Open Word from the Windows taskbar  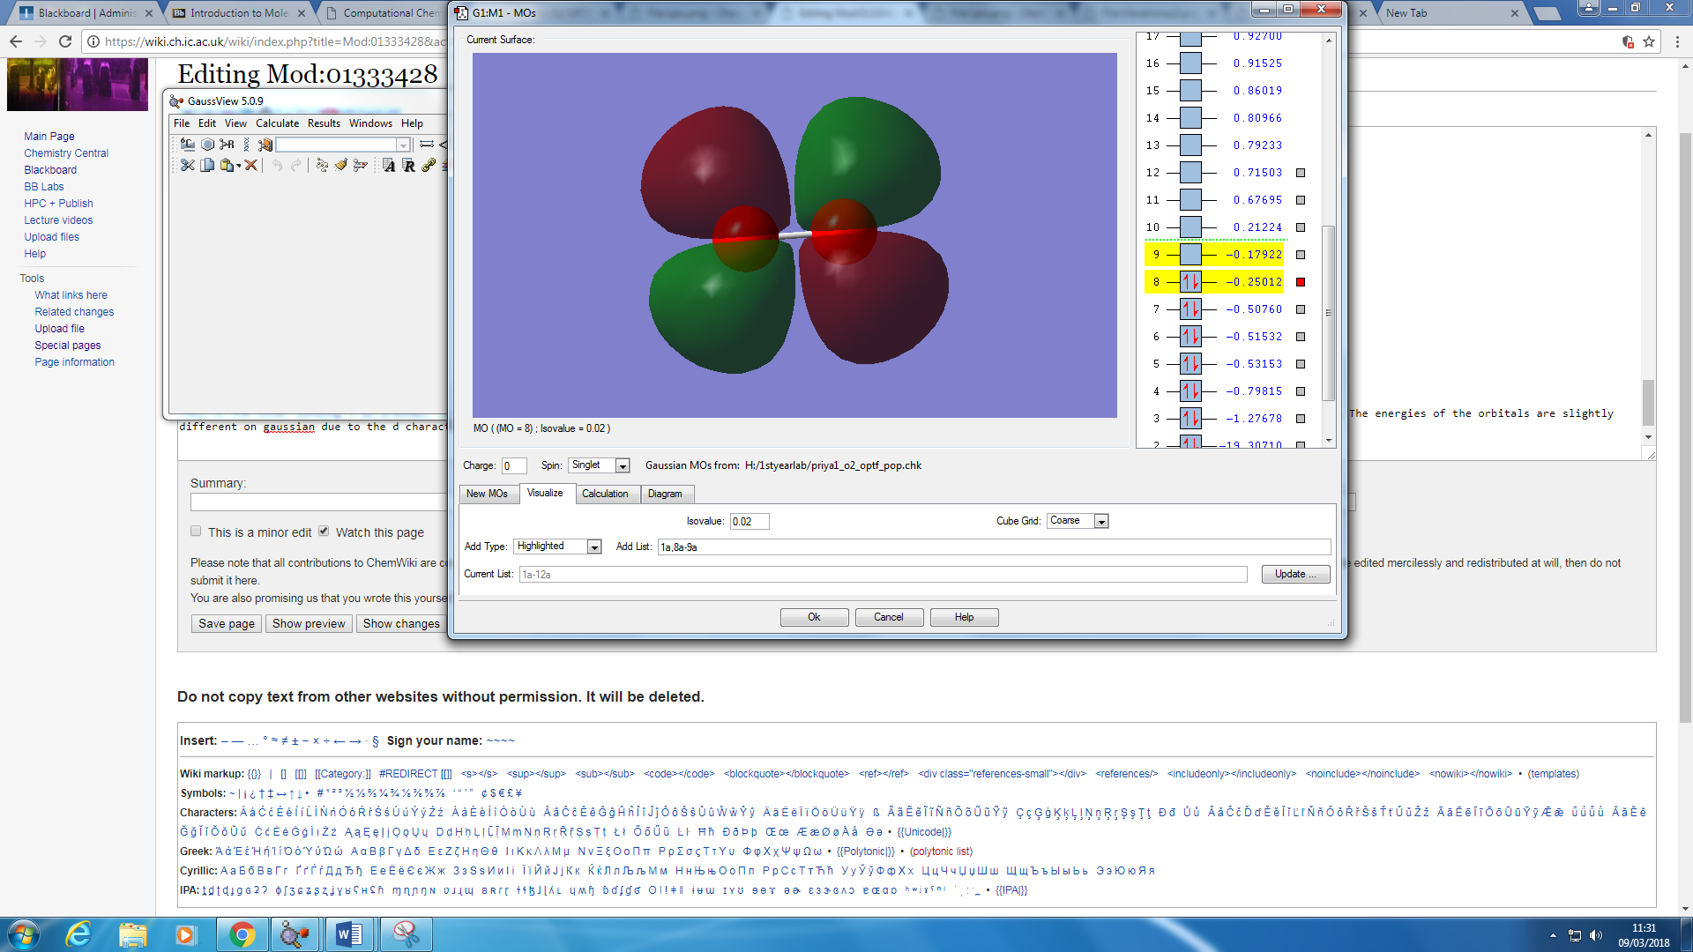point(350,934)
